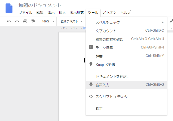Viewport: 173px width, 121px height.
Task: Click the Google Docs home icon
Action: tap(9, 8)
